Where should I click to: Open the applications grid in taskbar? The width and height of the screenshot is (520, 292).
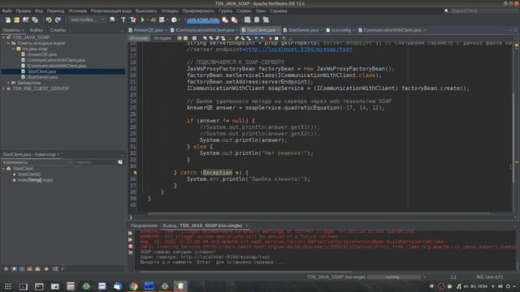[7, 286]
